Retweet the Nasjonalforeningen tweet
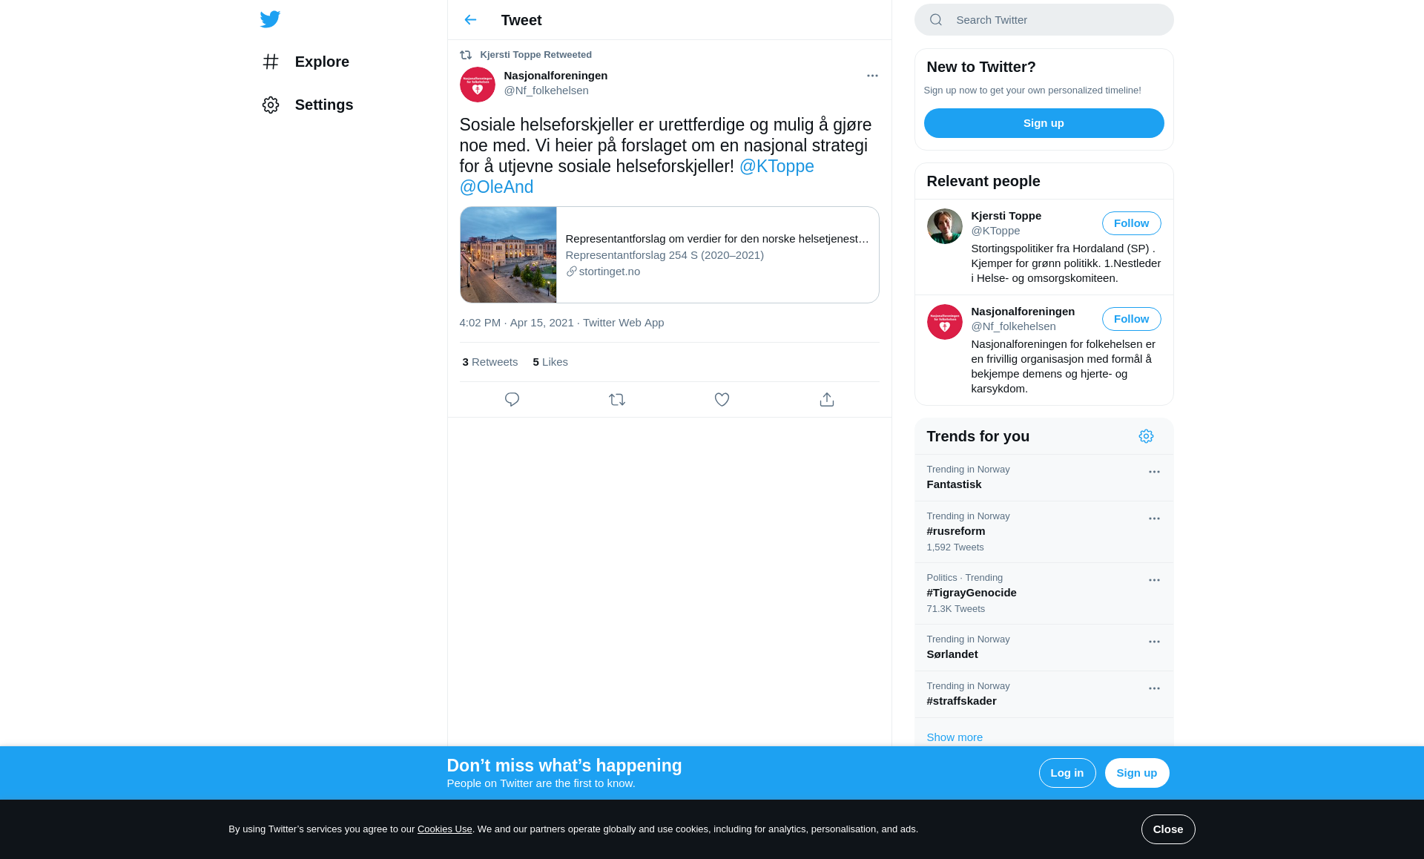1424x859 pixels. [x=617, y=400]
